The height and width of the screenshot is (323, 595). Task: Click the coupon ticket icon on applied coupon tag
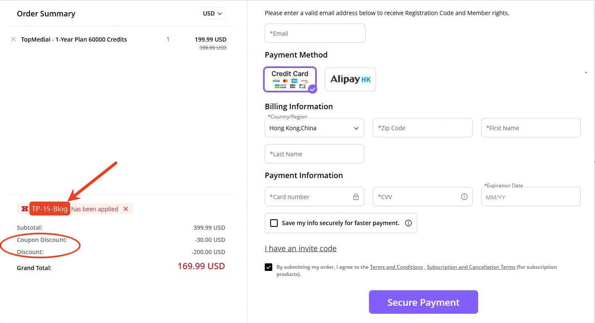point(24,208)
